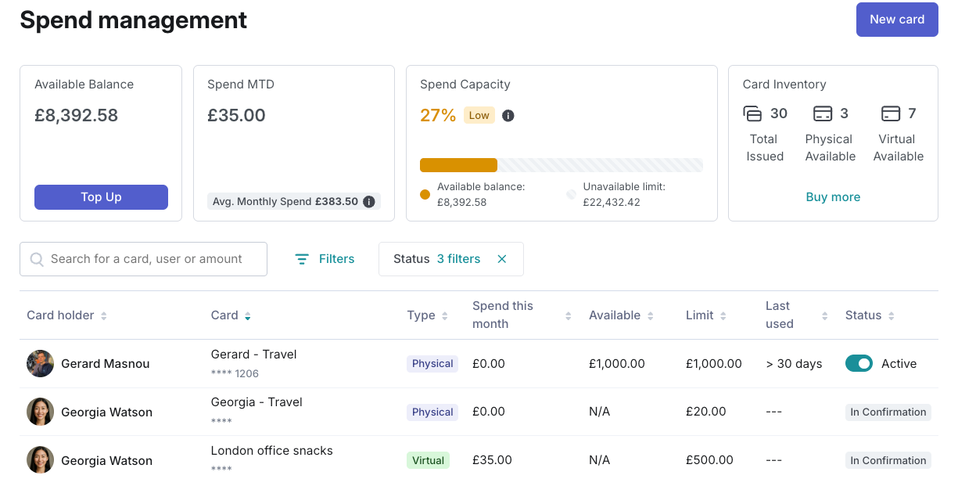Click the Physical Available card icon
958x479 pixels.
click(x=823, y=114)
